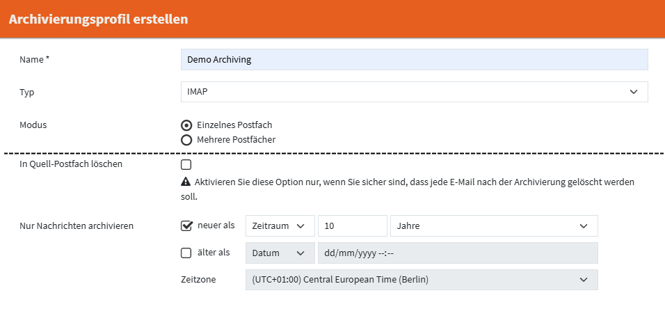Expand the Zeitraum dropdown

tap(279, 226)
